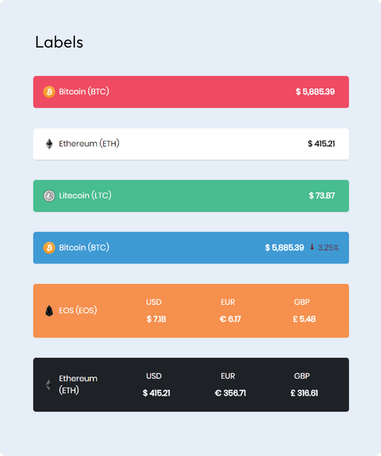Click the Bitcoin icon in blue label
This screenshot has height=456, width=381.
pyautogui.click(x=49, y=248)
